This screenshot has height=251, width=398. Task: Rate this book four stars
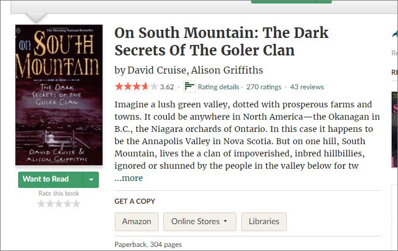(67, 204)
